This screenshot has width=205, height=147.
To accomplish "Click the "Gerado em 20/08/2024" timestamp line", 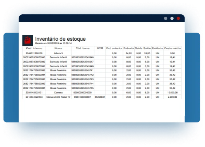I will [x=53, y=43].
